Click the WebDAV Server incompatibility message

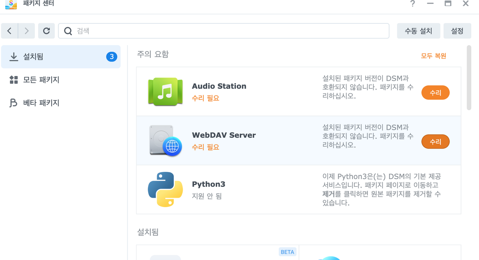point(368,136)
